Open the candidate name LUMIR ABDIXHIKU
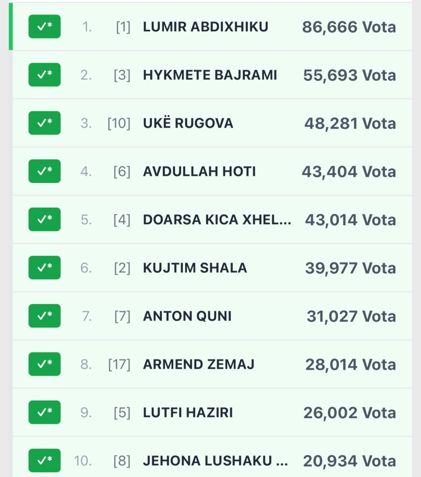The height and width of the screenshot is (477, 421). tap(205, 27)
